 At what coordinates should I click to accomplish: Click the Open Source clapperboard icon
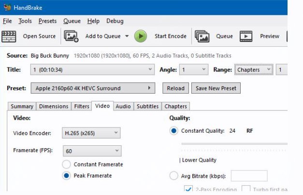9,36
